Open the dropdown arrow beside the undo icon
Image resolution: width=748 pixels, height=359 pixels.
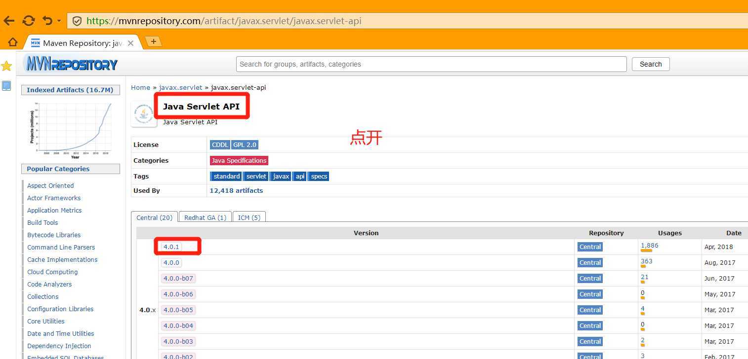[59, 21]
